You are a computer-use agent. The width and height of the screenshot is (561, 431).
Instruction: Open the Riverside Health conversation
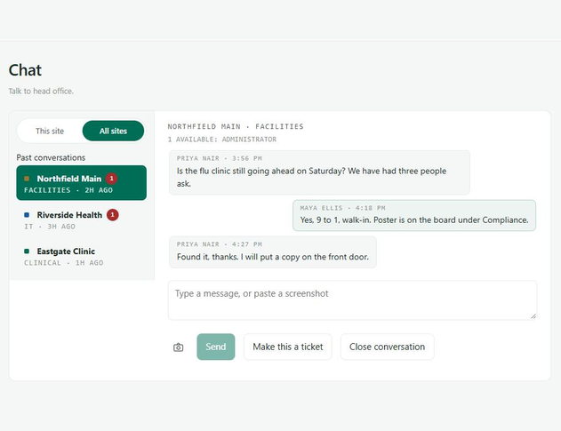click(81, 219)
